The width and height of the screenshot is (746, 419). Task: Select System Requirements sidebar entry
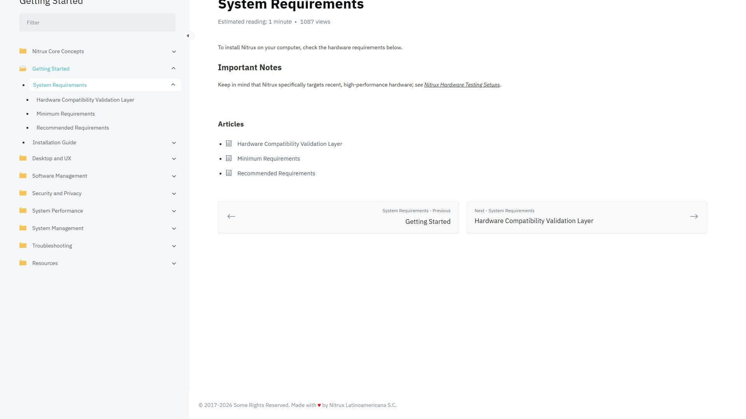[x=60, y=85]
